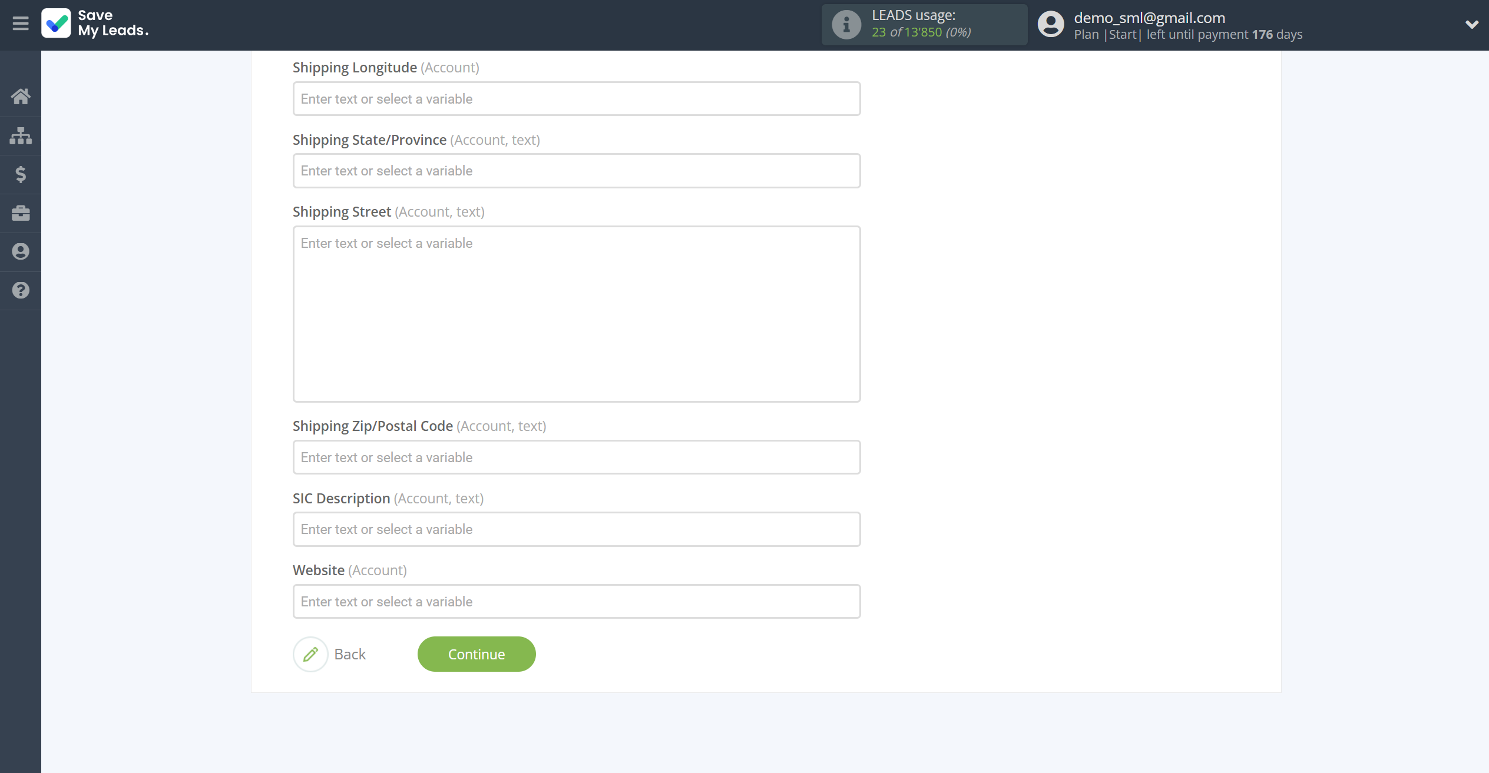This screenshot has height=773, width=1489.
Task: Click the 'SIC Description' field label
Action: pos(341,499)
